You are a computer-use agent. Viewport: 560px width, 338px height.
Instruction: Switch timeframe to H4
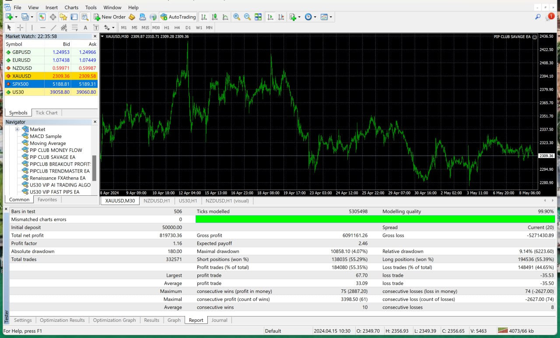click(x=177, y=28)
